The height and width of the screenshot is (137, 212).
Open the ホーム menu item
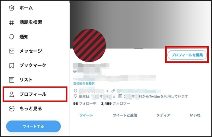(x=26, y=8)
